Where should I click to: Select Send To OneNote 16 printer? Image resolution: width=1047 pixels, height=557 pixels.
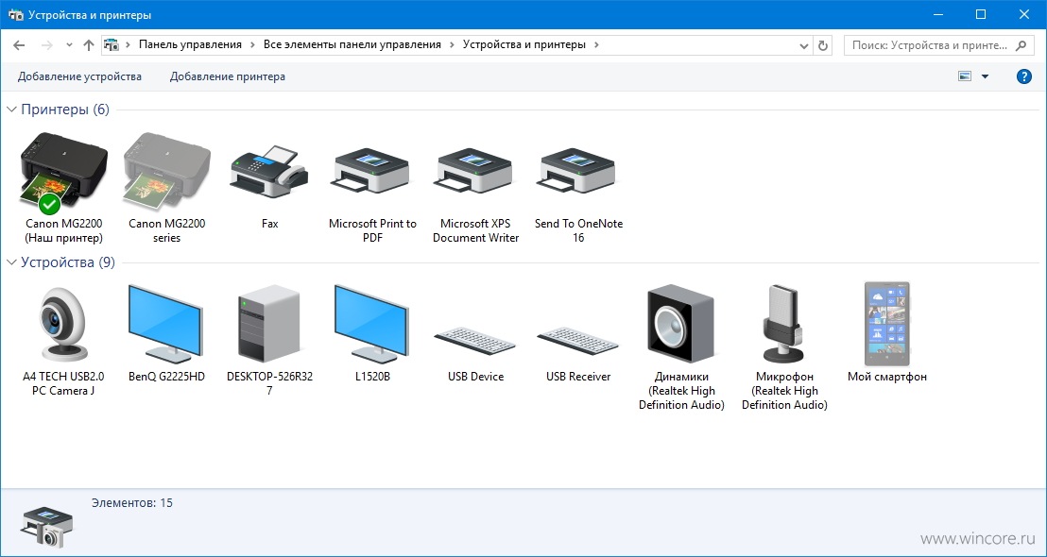click(x=578, y=173)
